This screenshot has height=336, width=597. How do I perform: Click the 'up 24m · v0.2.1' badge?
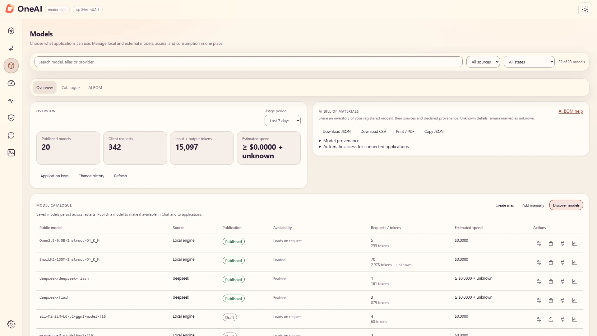(x=87, y=10)
